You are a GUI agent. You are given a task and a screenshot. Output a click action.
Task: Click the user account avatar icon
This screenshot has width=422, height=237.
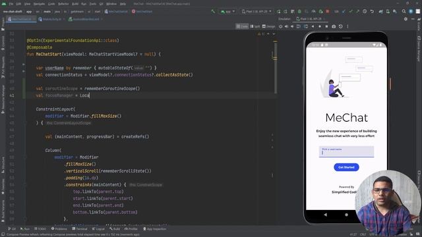tap(411, 12)
